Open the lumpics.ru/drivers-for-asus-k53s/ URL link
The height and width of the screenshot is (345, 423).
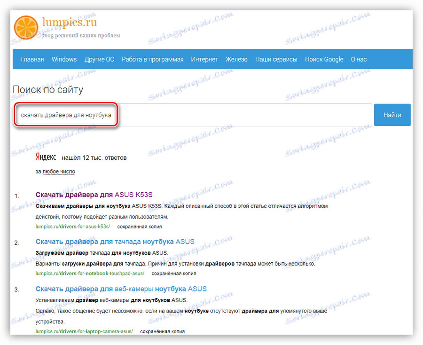click(x=73, y=227)
